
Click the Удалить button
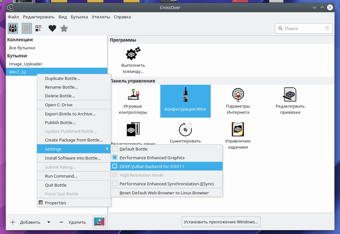click(x=73, y=222)
